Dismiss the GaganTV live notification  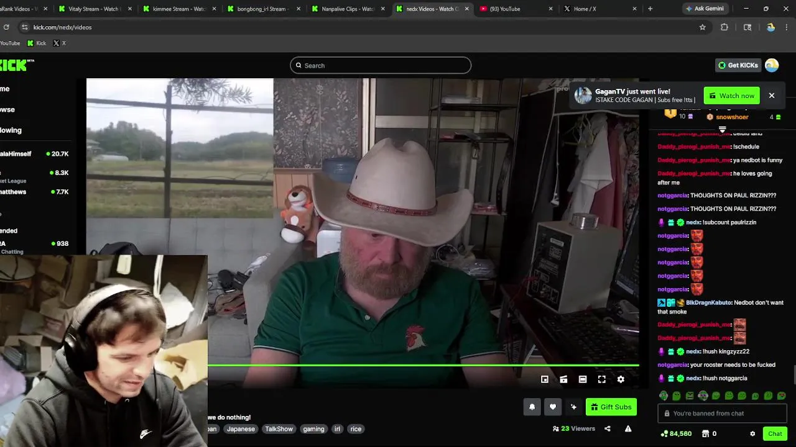click(772, 96)
